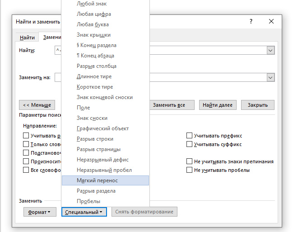Expand the 'Найти' field dropdown arrow
Screen dimensions: 293x232
(x=270, y=51)
